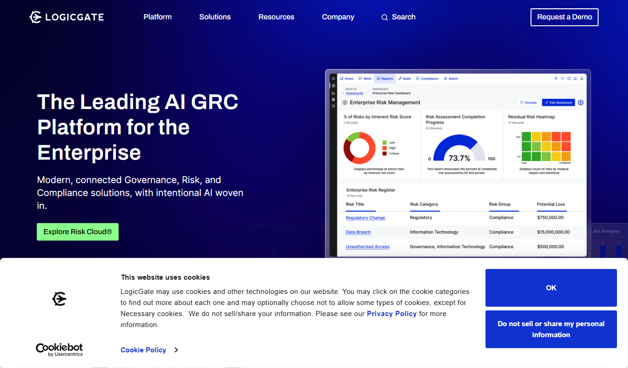Select the Compliance tab in dashboard preview
The width and height of the screenshot is (628, 368).
click(427, 79)
